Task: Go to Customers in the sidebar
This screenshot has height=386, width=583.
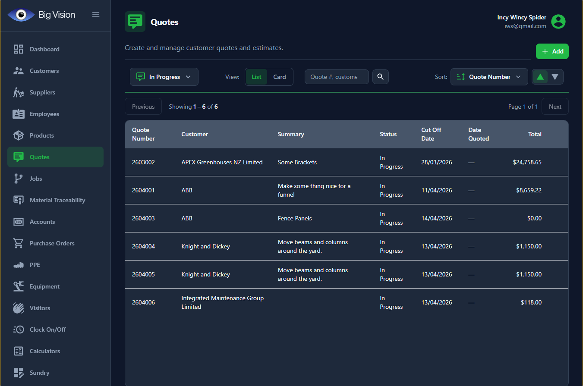Action: click(x=44, y=71)
